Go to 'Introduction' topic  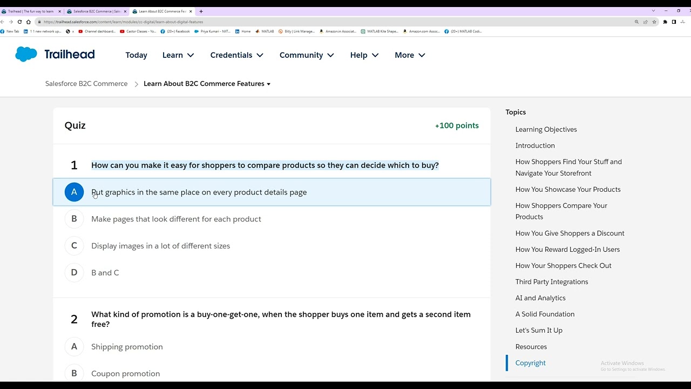click(535, 145)
